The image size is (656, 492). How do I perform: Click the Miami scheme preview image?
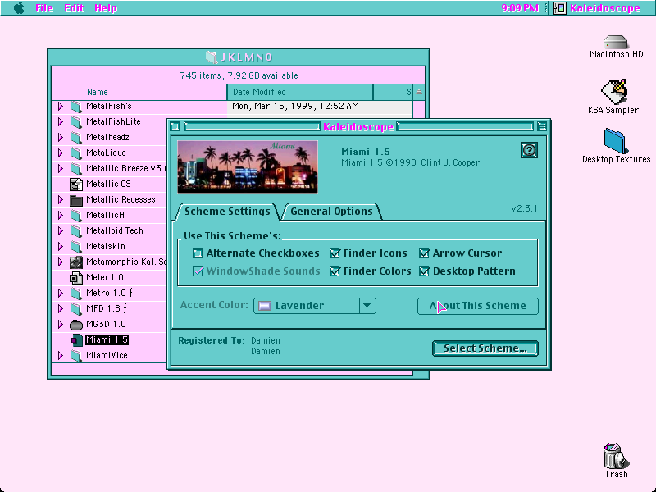pos(248,166)
